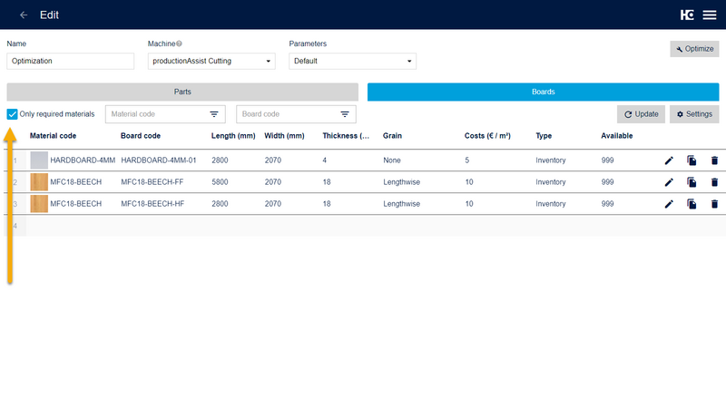
Task: Click grain value None
Action: tap(392, 160)
